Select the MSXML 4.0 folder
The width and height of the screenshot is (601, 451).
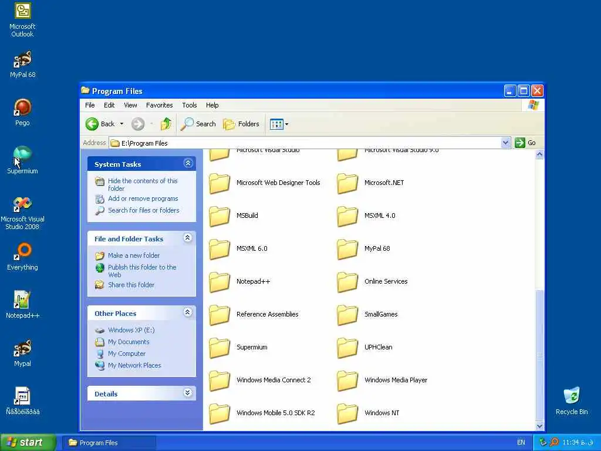point(366,216)
